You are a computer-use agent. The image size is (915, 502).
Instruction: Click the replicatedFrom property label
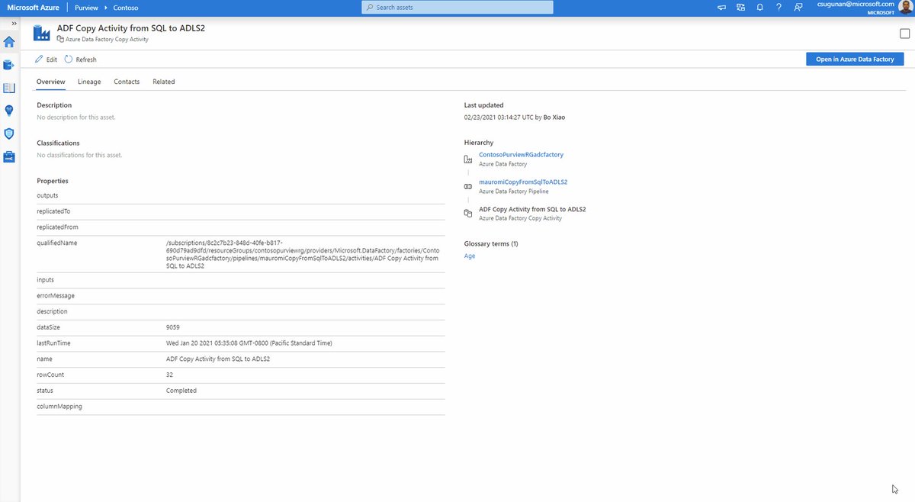tap(57, 227)
